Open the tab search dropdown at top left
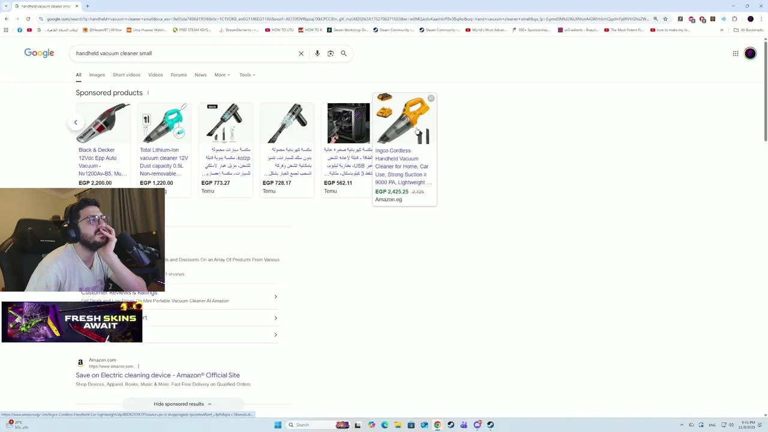This screenshot has height=432, width=768. [x=6, y=6]
